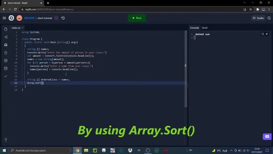Open the Version control sidebar panel
The height and width of the screenshot is (154, 273).
[6, 37]
